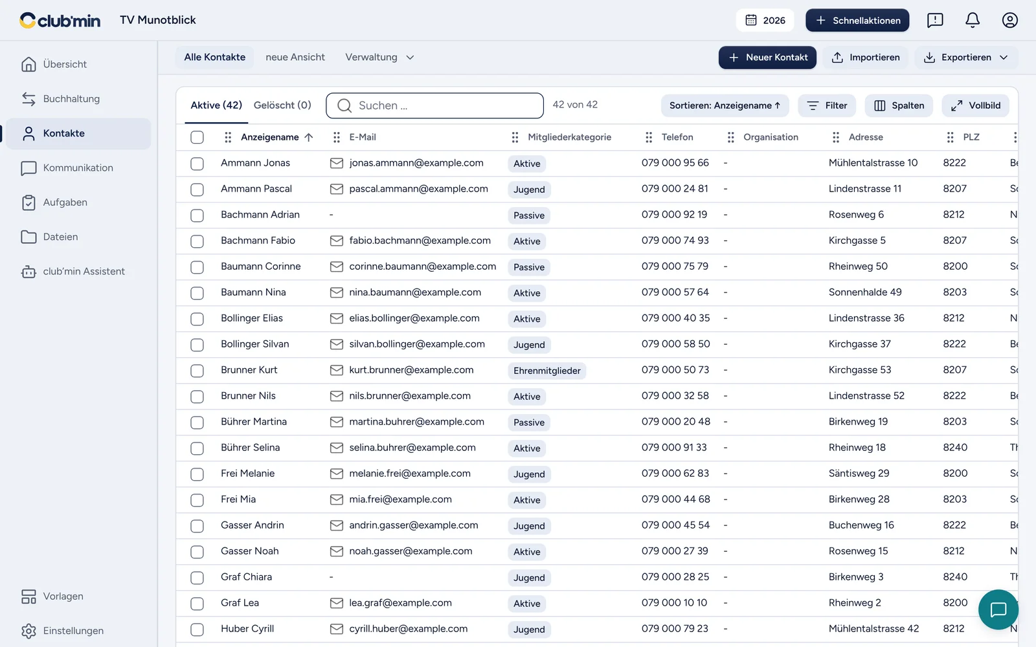Viewport: 1036px width, 647px height.
Task: Open the Schnellaktionen menu
Action: pyautogui.click(x=857, y=20)
